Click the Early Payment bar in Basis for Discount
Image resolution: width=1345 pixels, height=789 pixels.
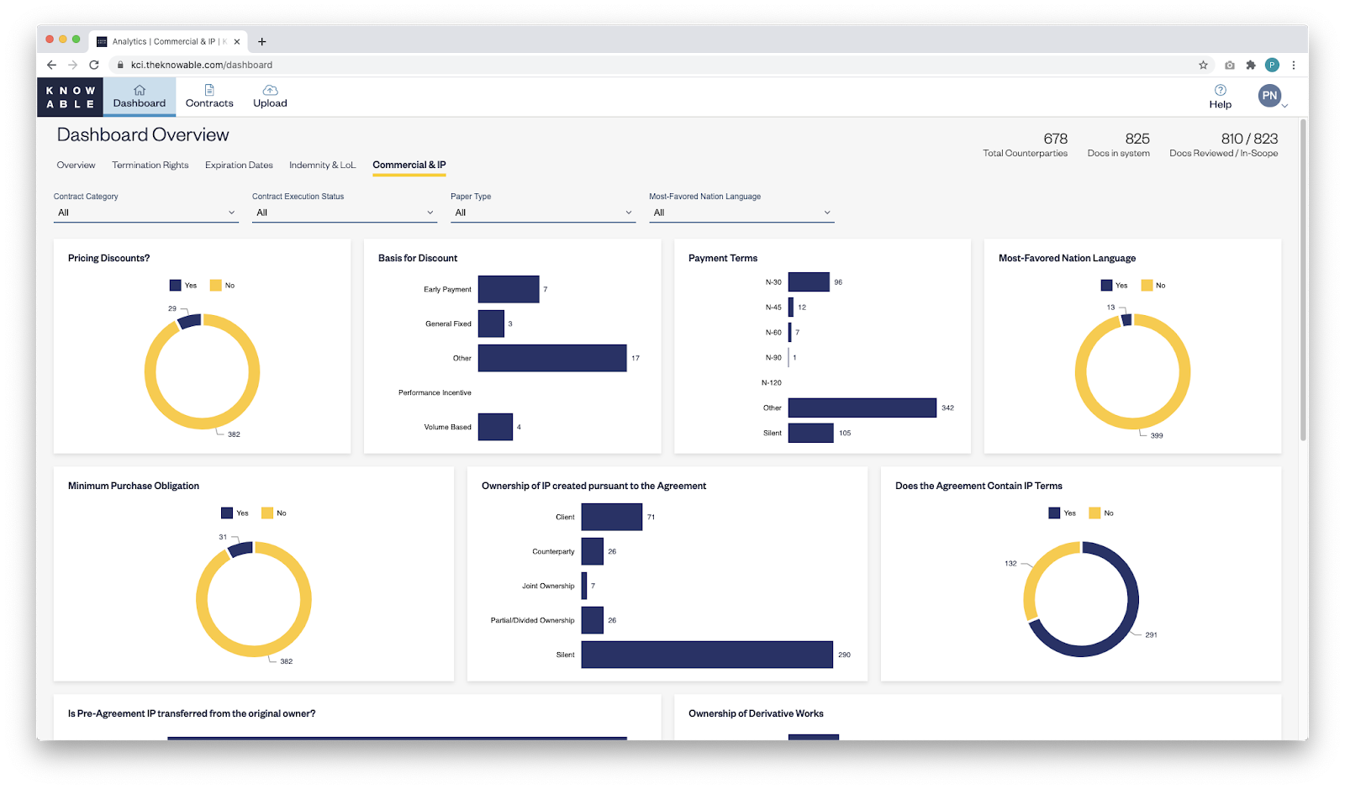pyautogui.click(x=509, y=289)
